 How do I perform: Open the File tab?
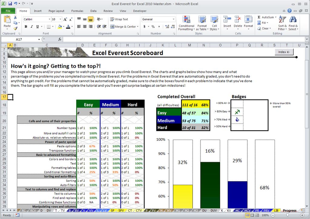tap(8, 11)
